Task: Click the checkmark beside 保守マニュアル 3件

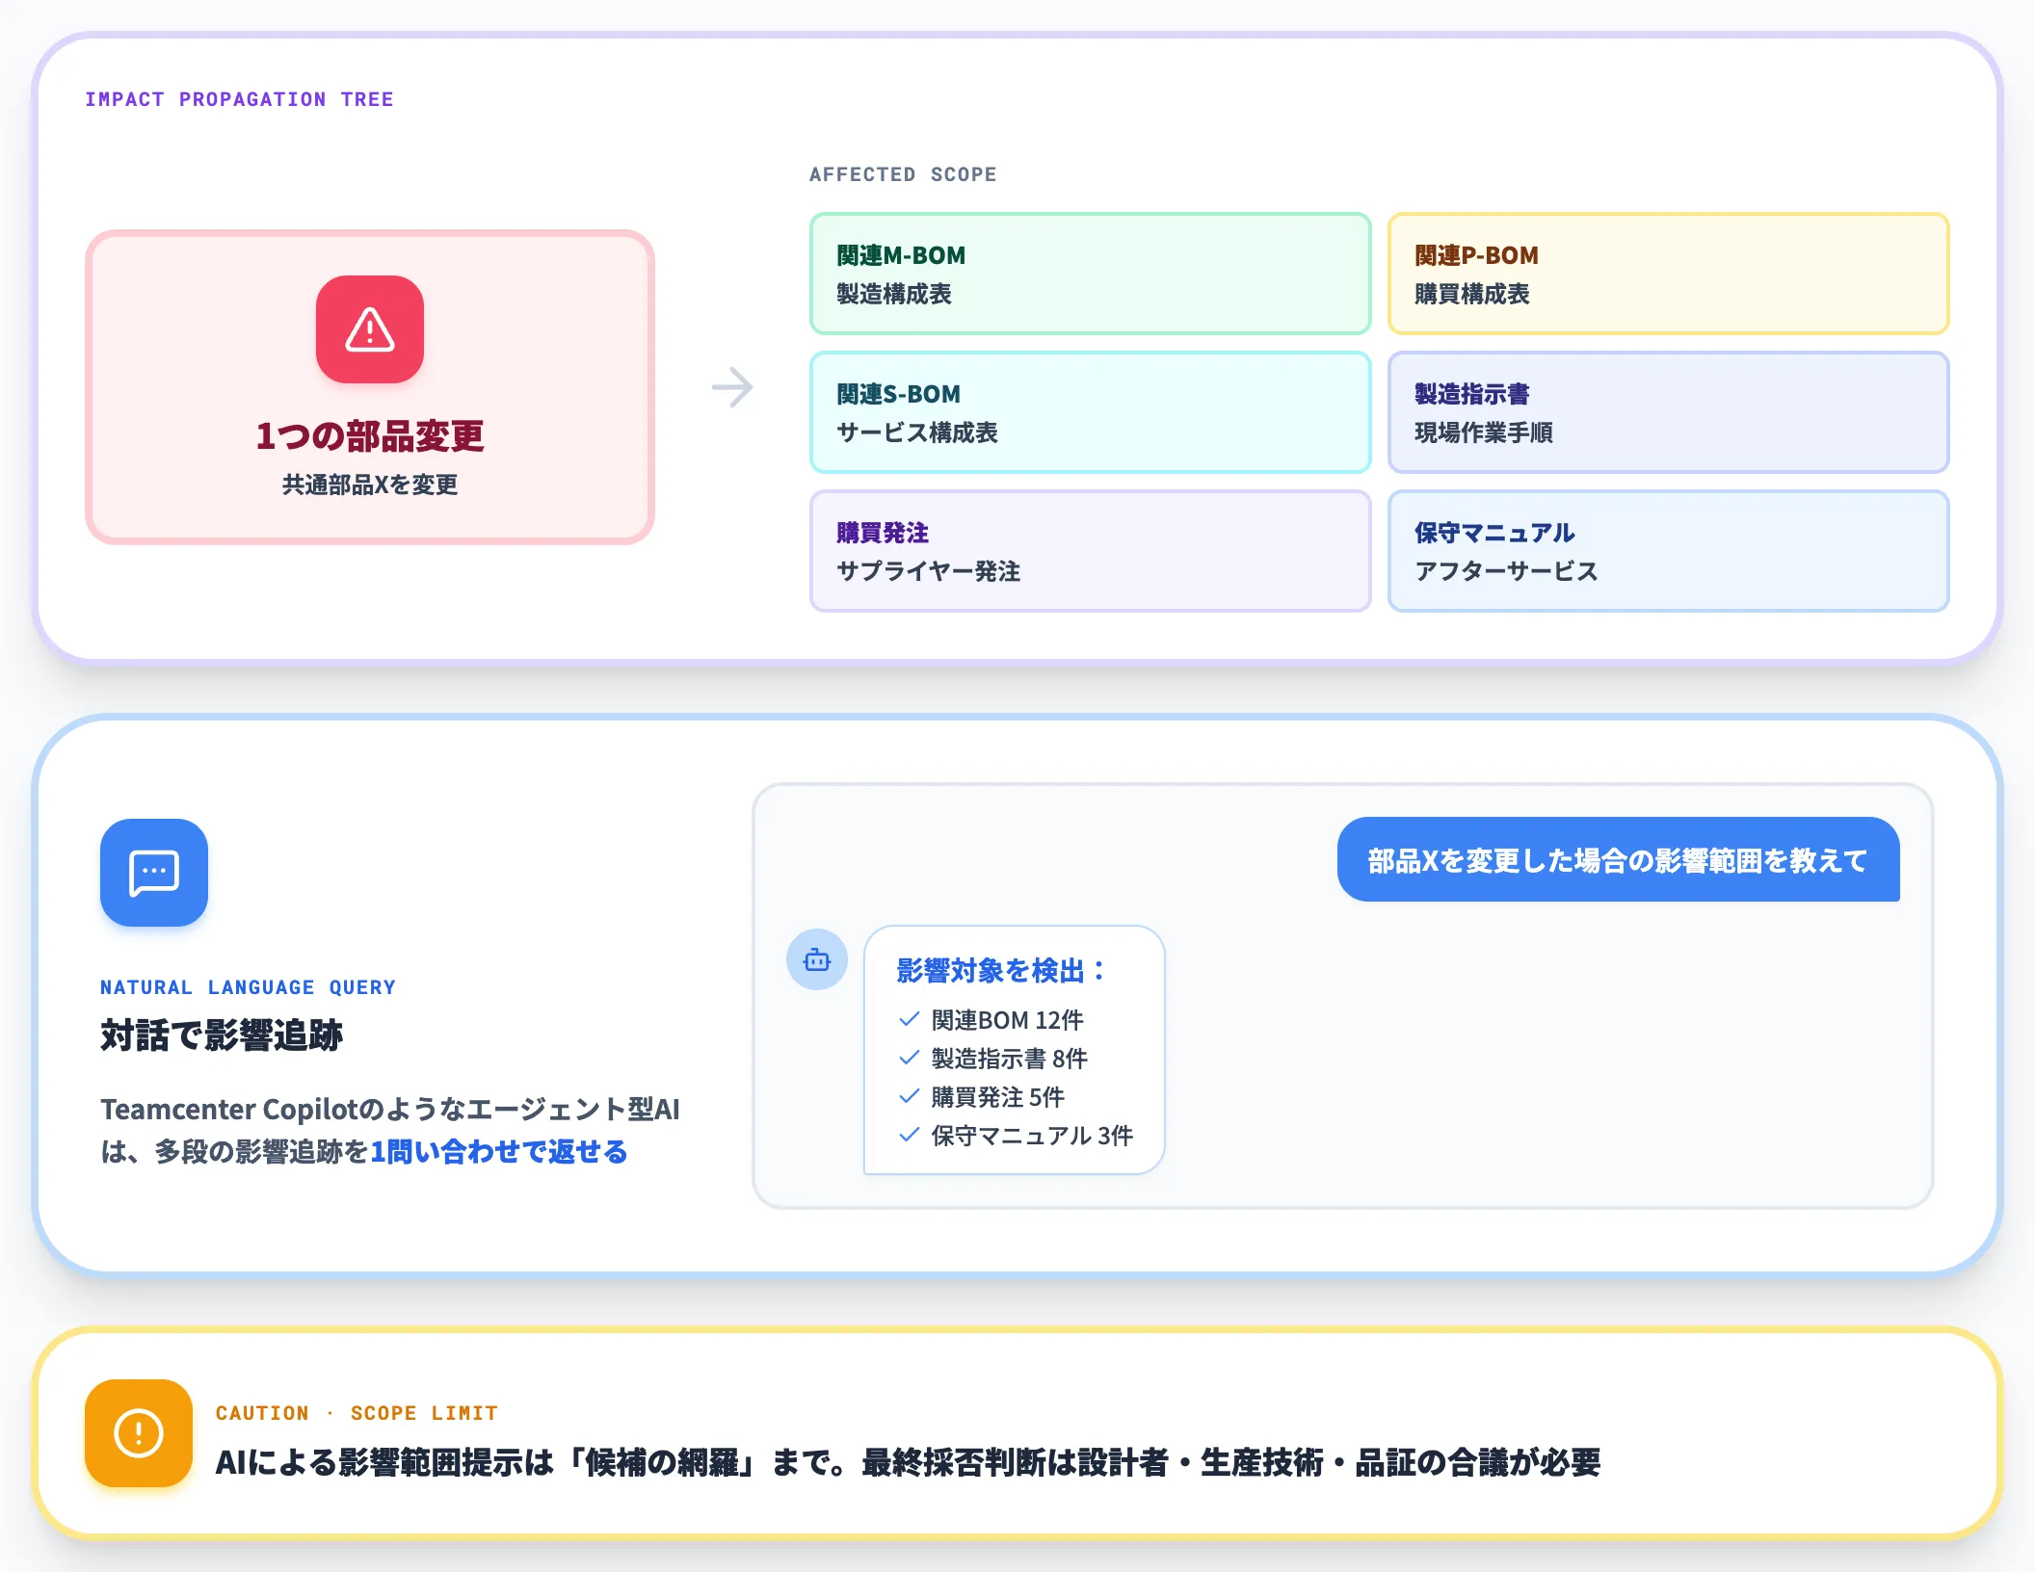Action: pos(909,1135)
